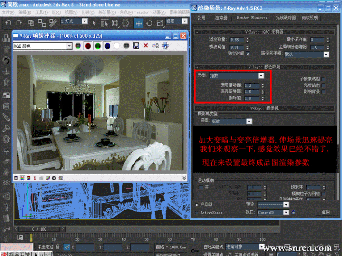Click the Undo arrow in main toolbar
The image size is (342, 256).
point(8,22)
